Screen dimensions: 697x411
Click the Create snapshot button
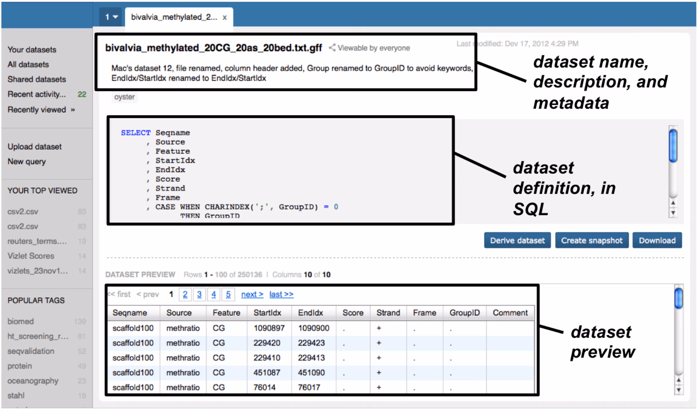click(592, 240)
